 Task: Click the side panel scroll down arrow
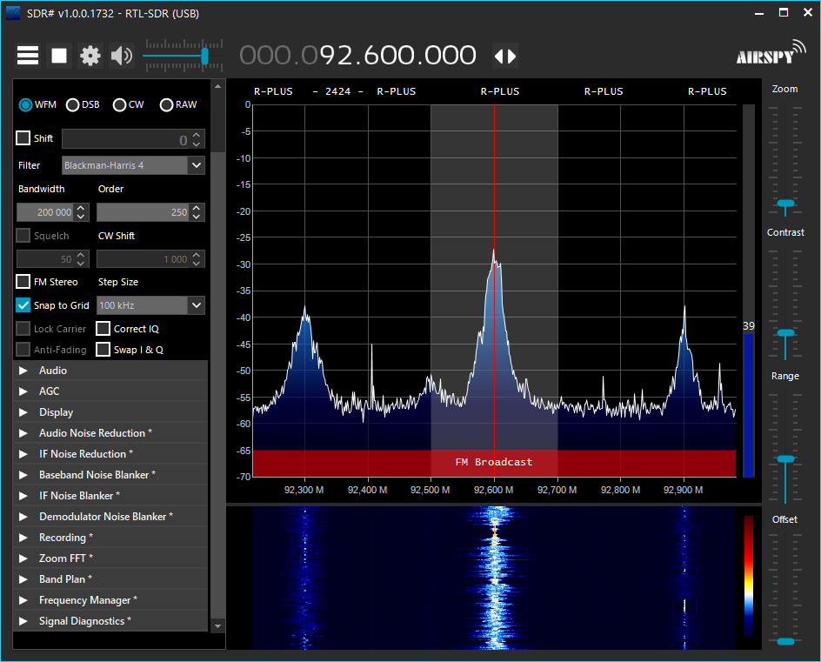(217, 625)
